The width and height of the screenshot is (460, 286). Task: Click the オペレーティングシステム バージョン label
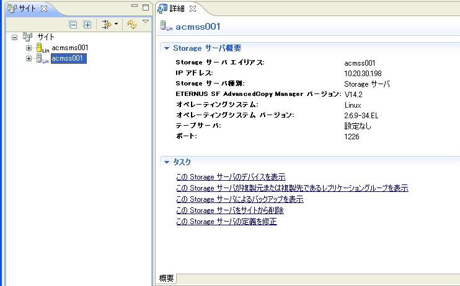235,115
